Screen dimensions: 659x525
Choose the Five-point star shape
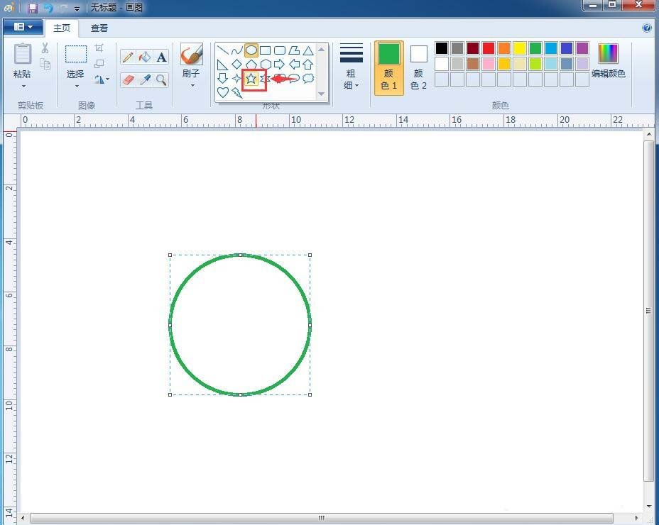click(251, 79)
